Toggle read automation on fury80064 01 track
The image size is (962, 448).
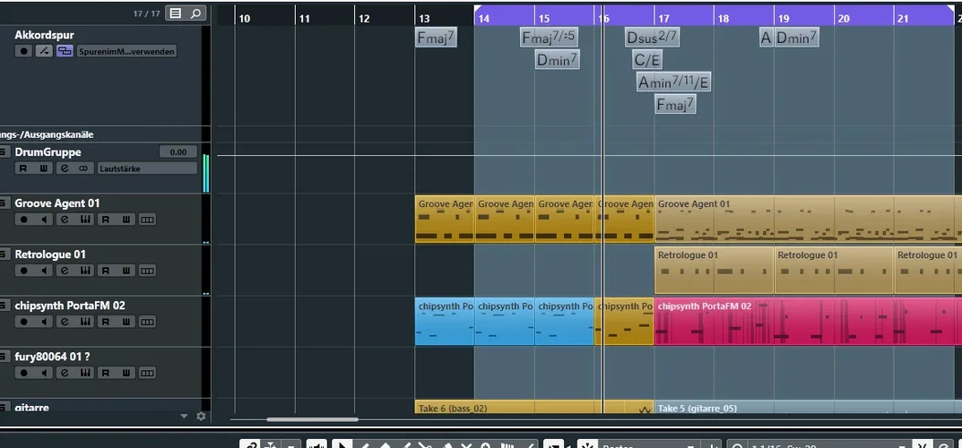point(106,373)
